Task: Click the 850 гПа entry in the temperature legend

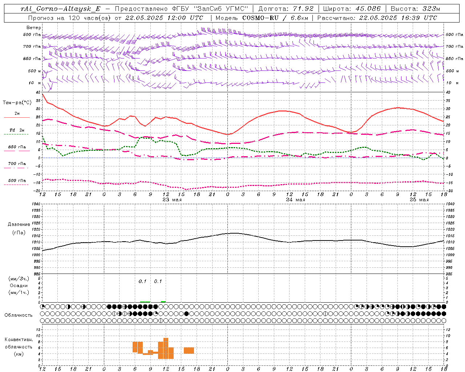Action: 17,147
